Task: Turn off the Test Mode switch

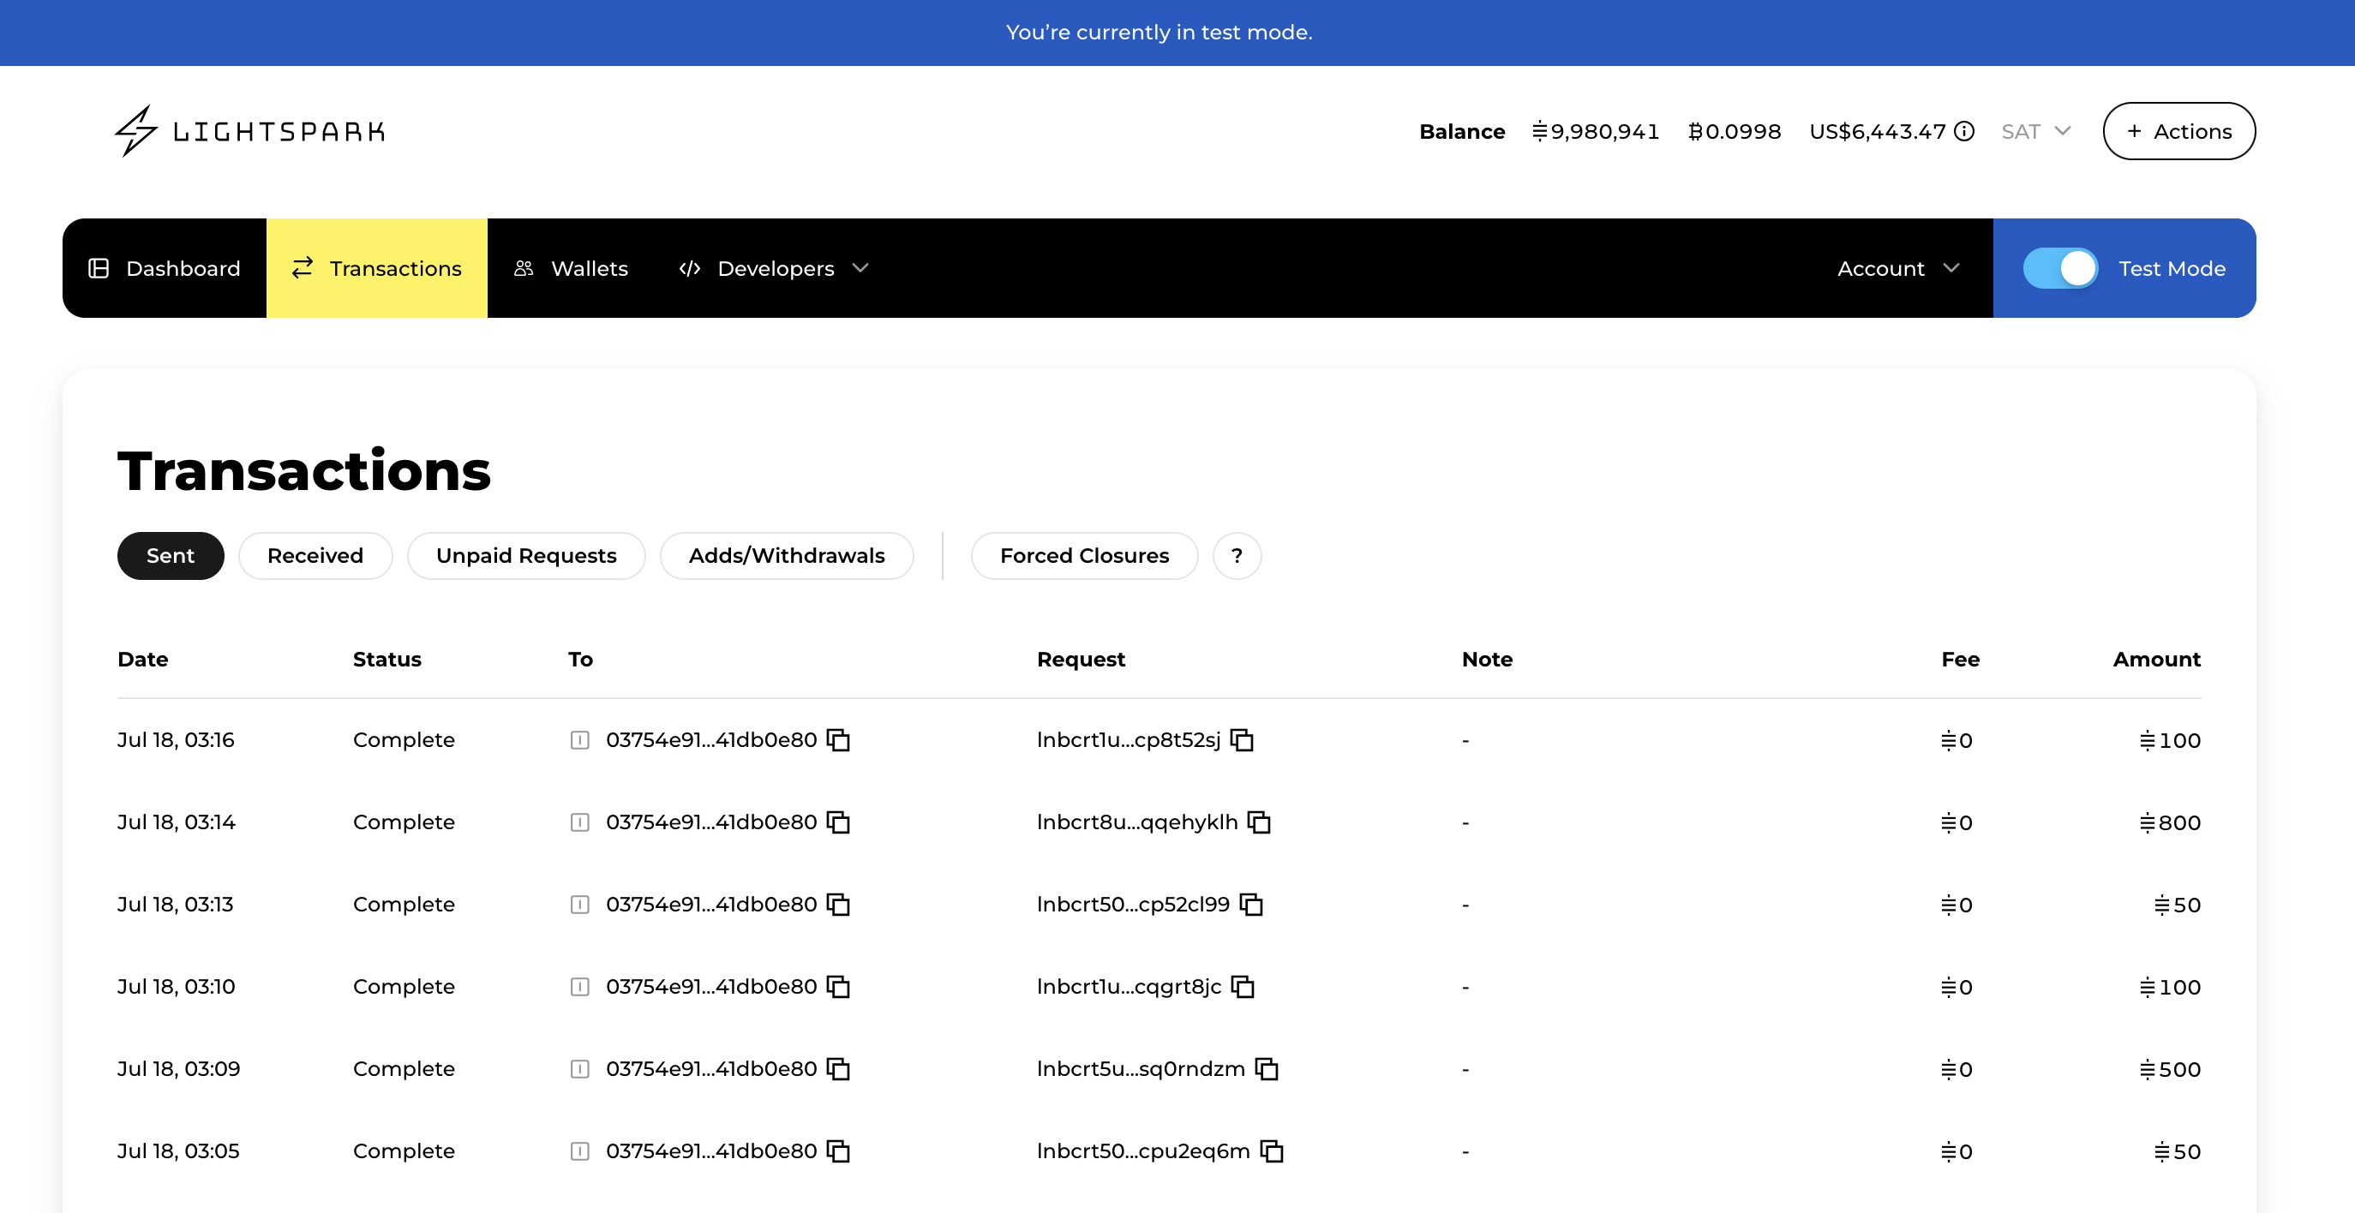Action: point(2060,268)
